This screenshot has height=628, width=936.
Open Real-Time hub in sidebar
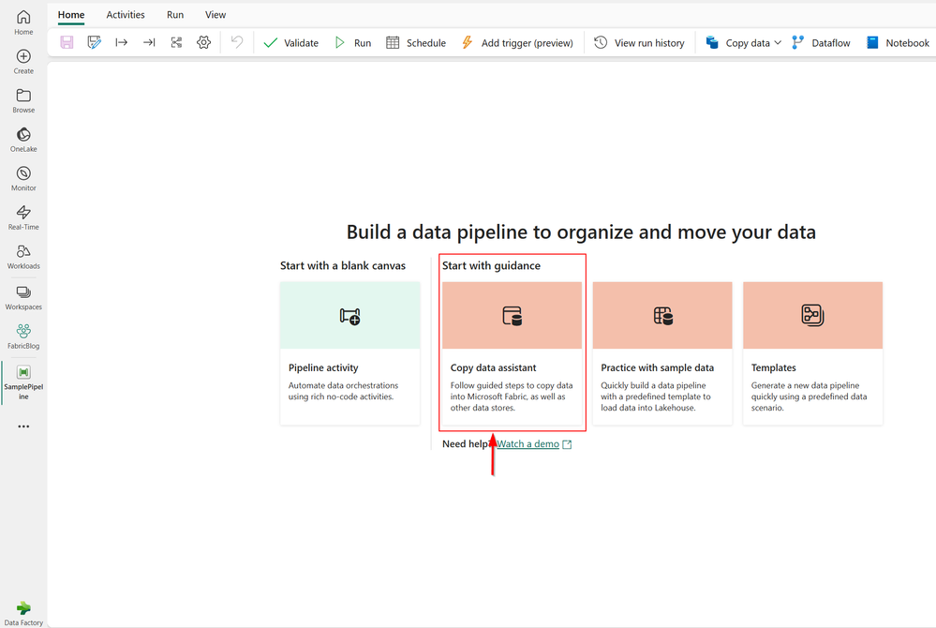pos(23,217)
